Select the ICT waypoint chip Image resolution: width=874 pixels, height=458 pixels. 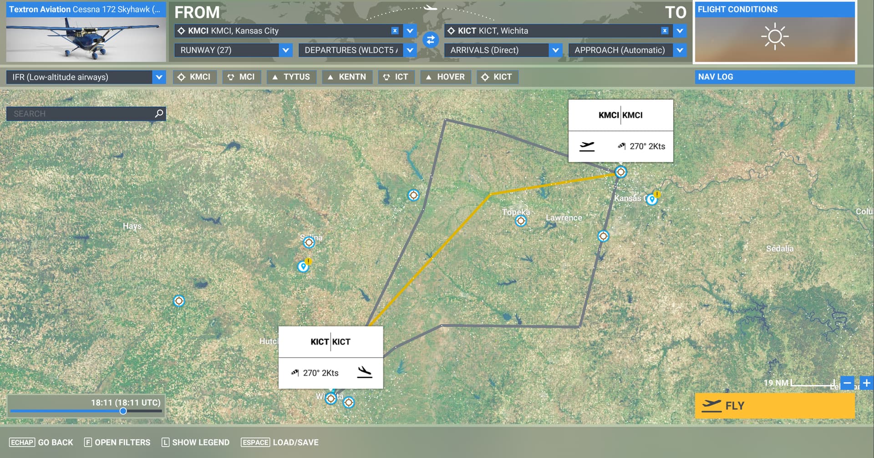click(396, 77)
